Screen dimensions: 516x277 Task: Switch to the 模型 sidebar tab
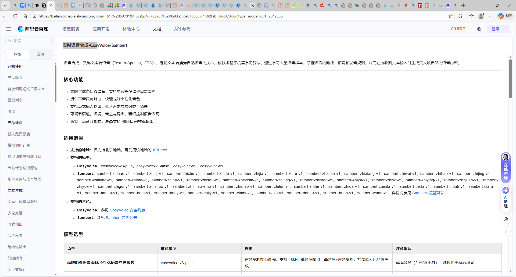click(18, 54)
